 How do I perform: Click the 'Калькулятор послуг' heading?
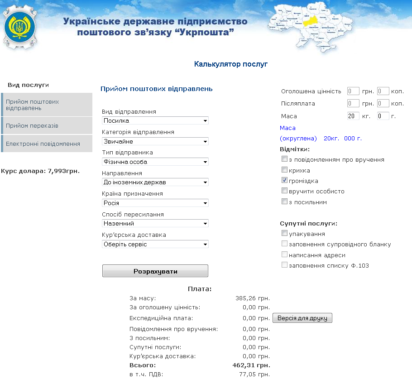231,64
